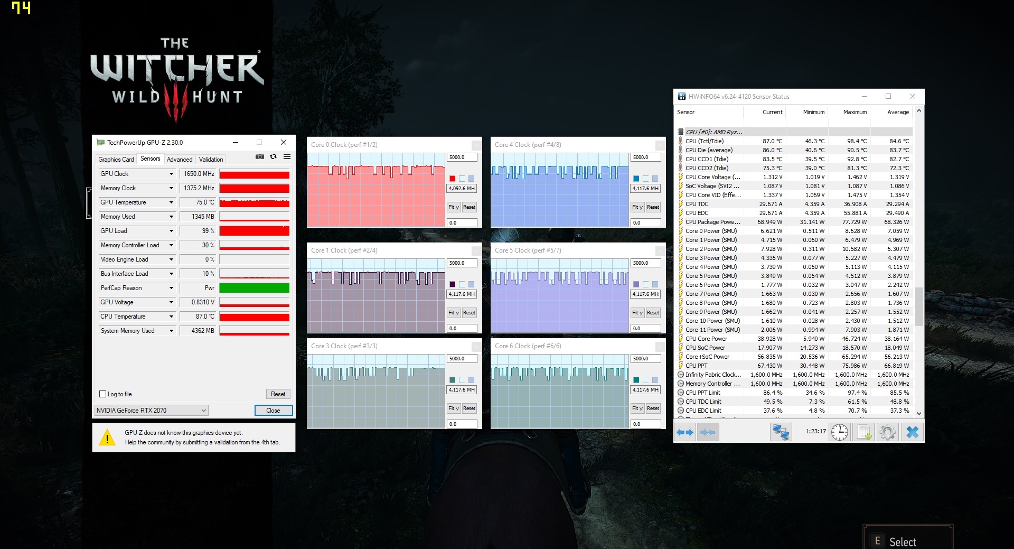Click HWiNFO title bar app icon
The height and width of the screenshot is (549, 1014).
click(682, 97)
